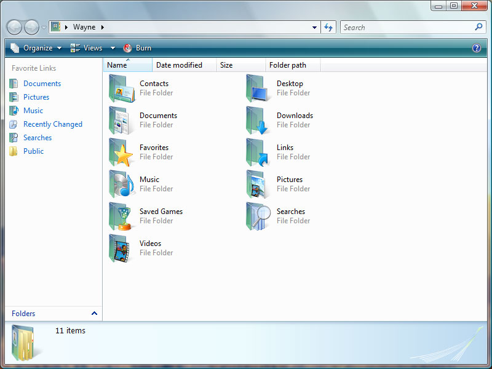
Task: Select the Downloads folder icon
Action: [x=257, y=121]
